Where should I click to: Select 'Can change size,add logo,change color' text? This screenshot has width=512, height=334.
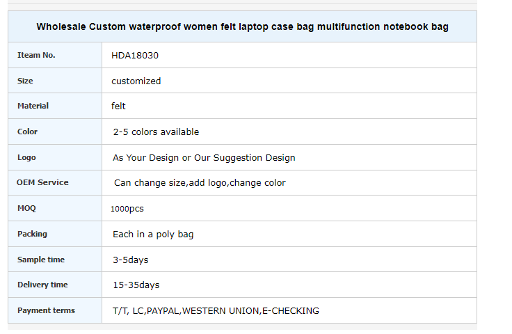pos(200,183)
